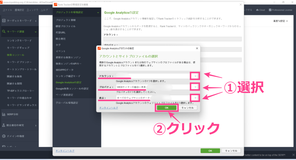Screen dimensions: 296x160
Task: Click the Cloud icon in top toolbar
Action: tap(257, 10)
